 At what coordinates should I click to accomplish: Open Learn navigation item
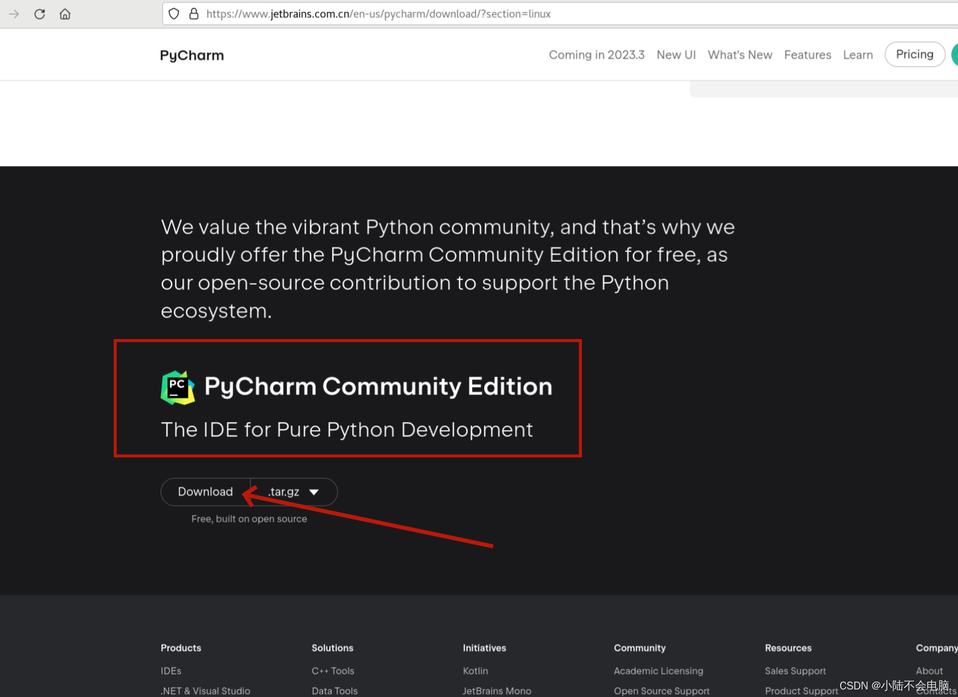(858, 55)
